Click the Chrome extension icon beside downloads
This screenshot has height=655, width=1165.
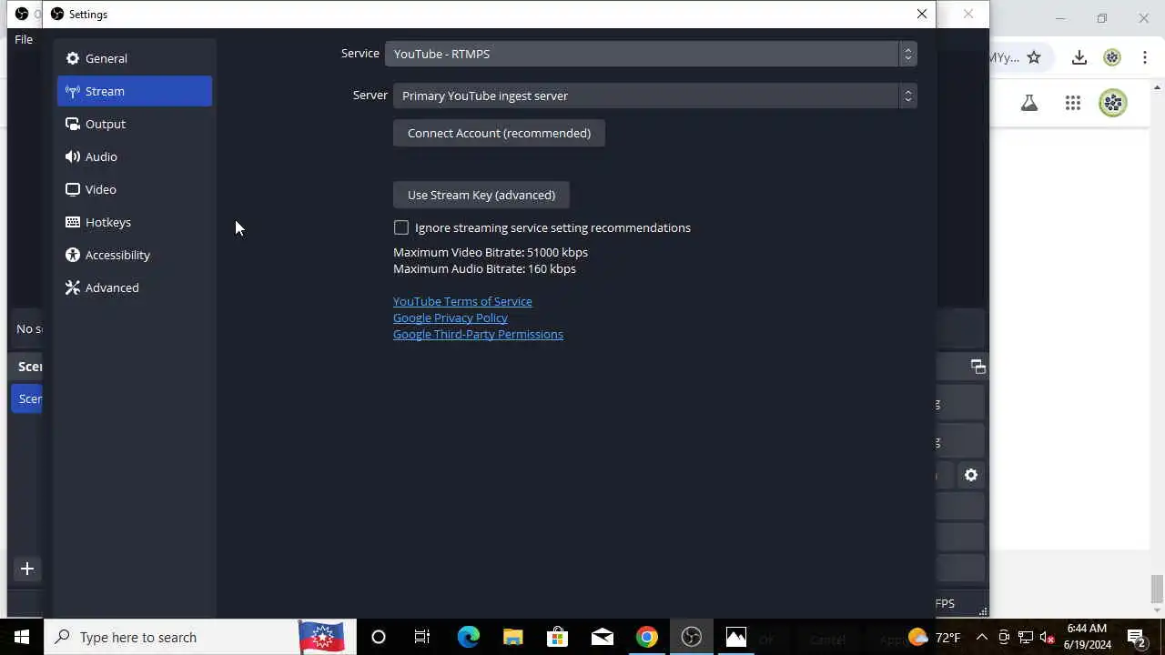click(x=1112, y=57)
